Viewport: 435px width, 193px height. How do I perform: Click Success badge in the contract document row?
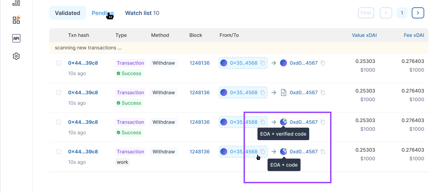pos(129,103)
